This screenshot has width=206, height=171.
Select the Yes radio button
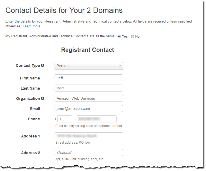[x=119, y=37]
